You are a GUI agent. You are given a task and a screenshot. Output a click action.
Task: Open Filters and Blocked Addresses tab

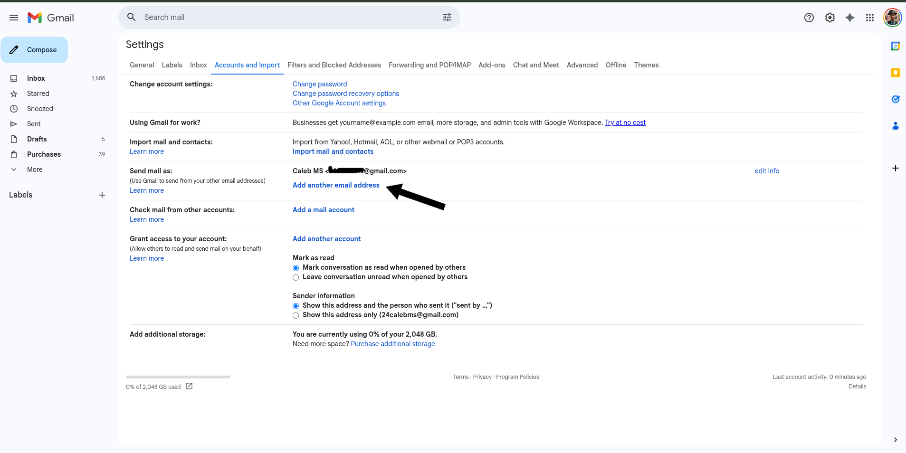coord(334,65)
